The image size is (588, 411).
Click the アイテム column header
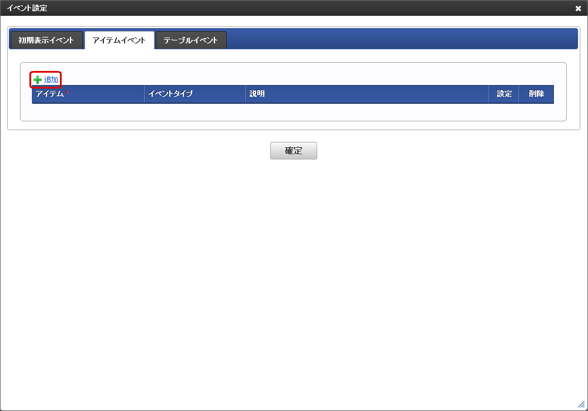(89, 94)
